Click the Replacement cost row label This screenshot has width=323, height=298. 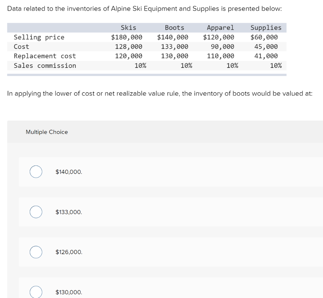tap(44, 56)
